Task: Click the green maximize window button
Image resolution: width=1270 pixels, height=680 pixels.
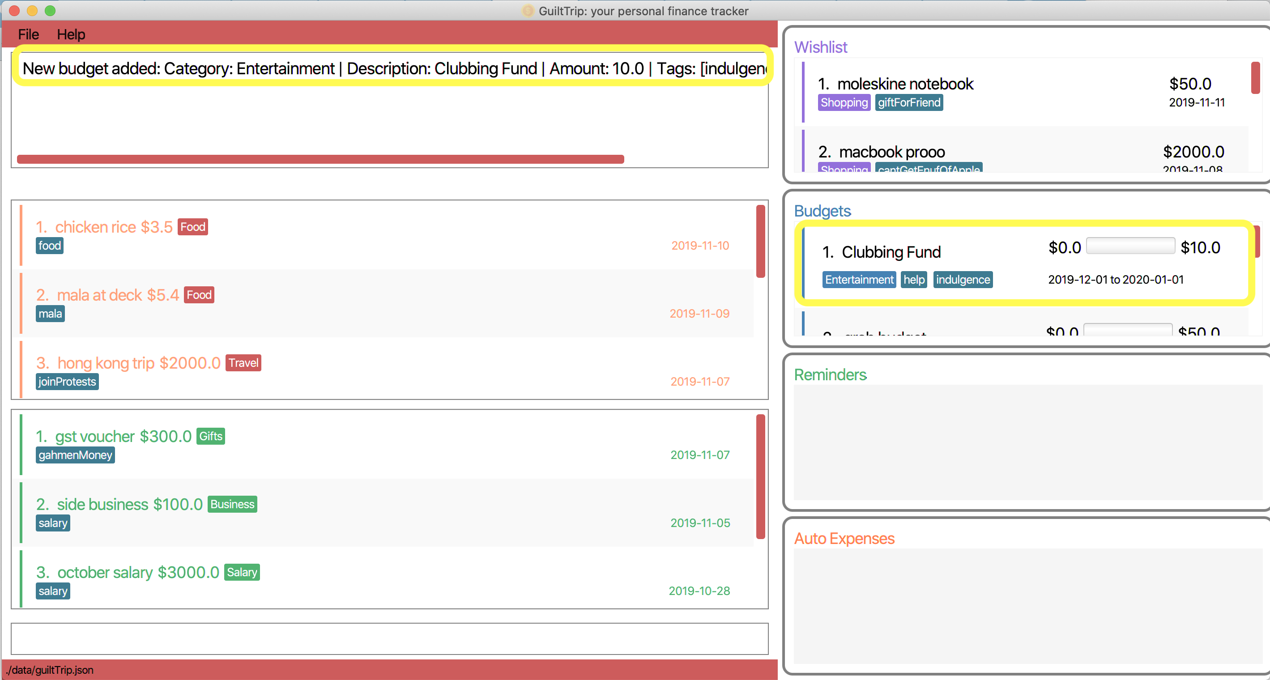Action: [50, 11]
